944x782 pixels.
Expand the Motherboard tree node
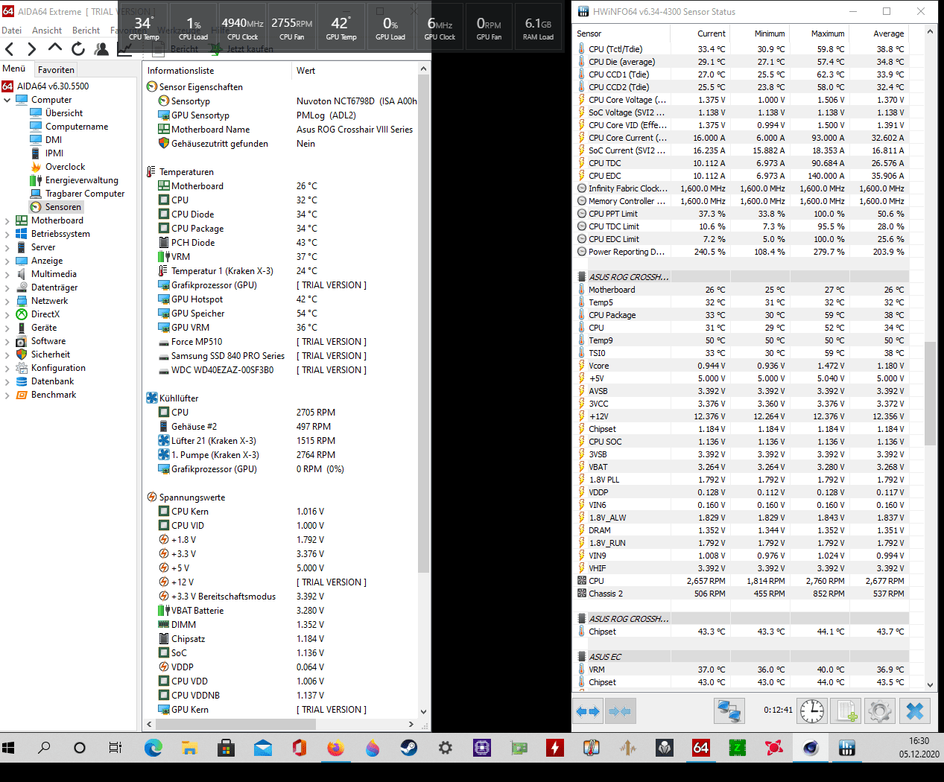[x=7, y=220]
